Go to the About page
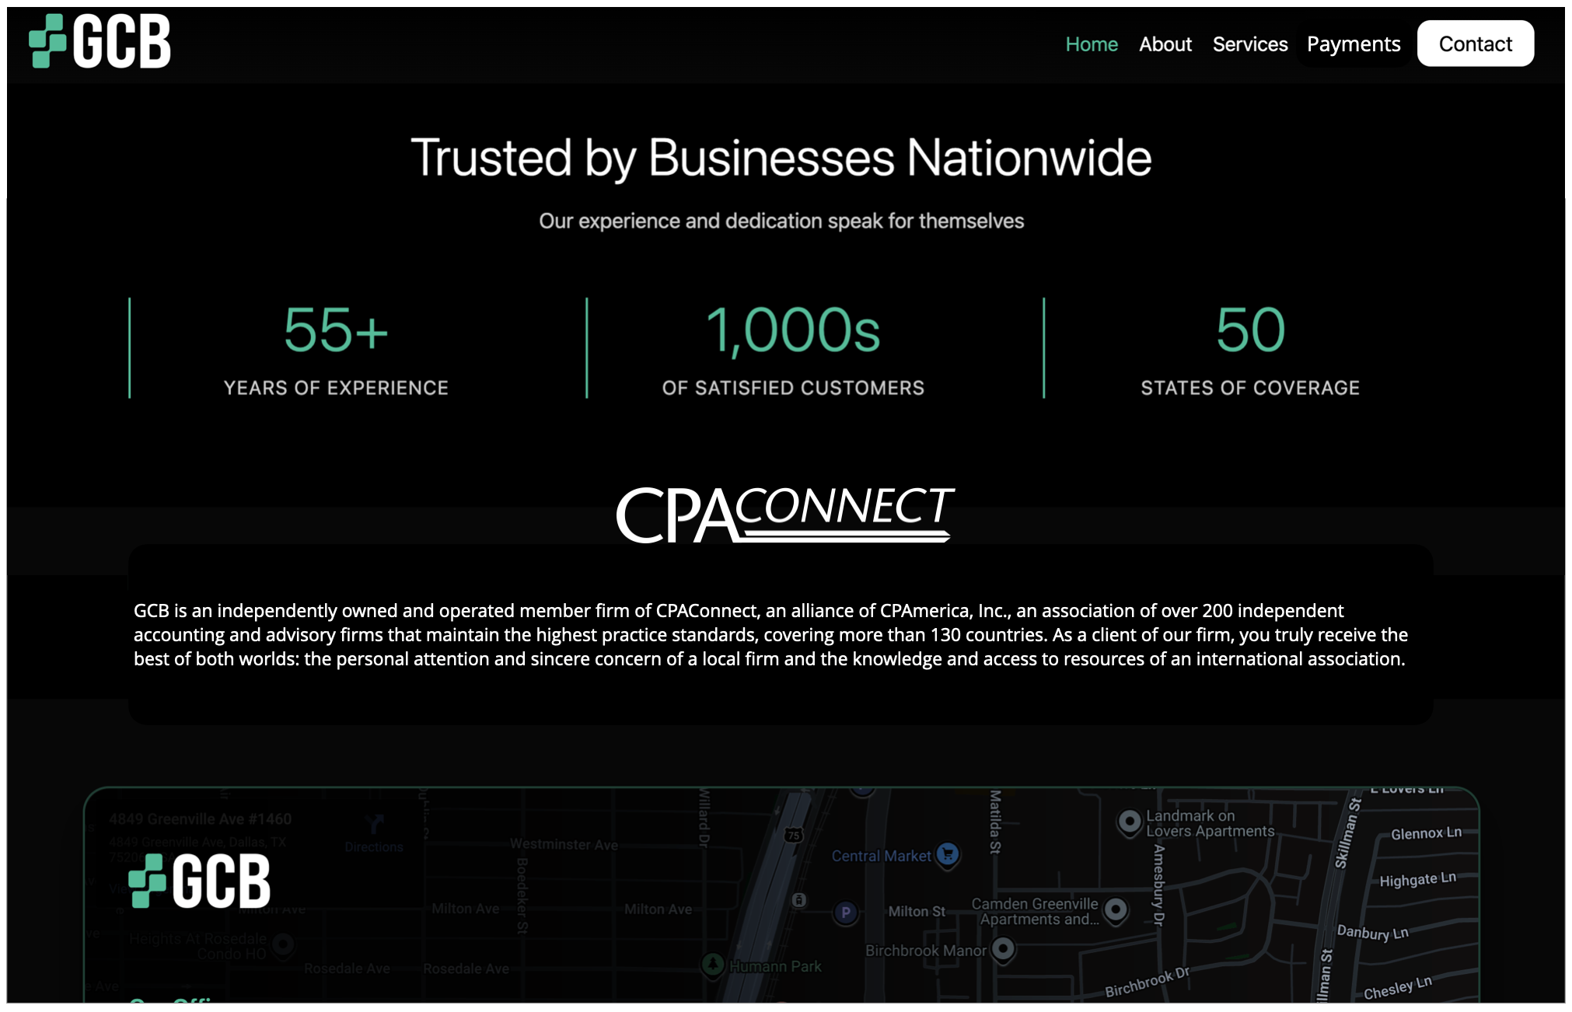 [1165, 44]
